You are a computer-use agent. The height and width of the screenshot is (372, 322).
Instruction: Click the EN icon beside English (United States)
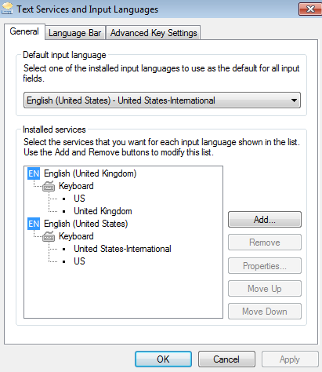tap(34, 224)
